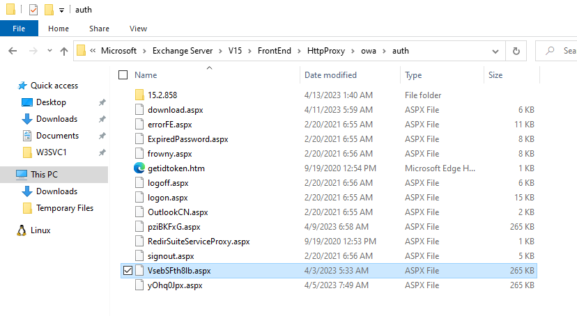The width and height of the screenshot is (577, 316).
Task: Expand chevron after Exchange Server breadcrumb
Action: point(220,51)
